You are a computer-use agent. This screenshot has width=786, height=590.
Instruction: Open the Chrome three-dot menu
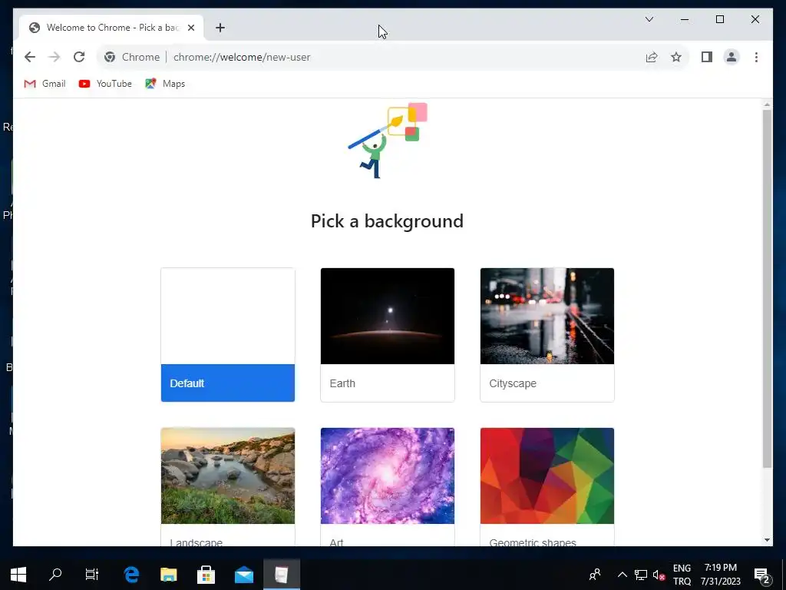click(x=756, y=57)
